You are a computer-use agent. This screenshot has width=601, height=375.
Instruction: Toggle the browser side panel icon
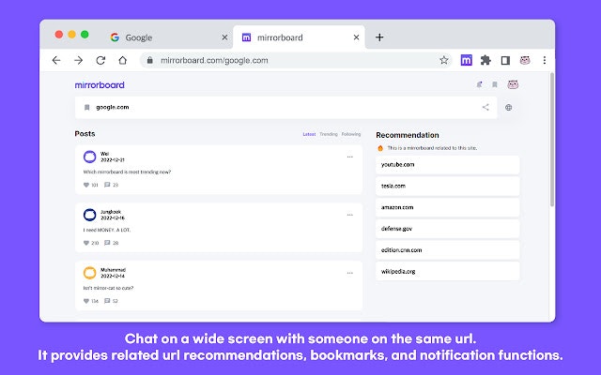[x=505, y=60]
